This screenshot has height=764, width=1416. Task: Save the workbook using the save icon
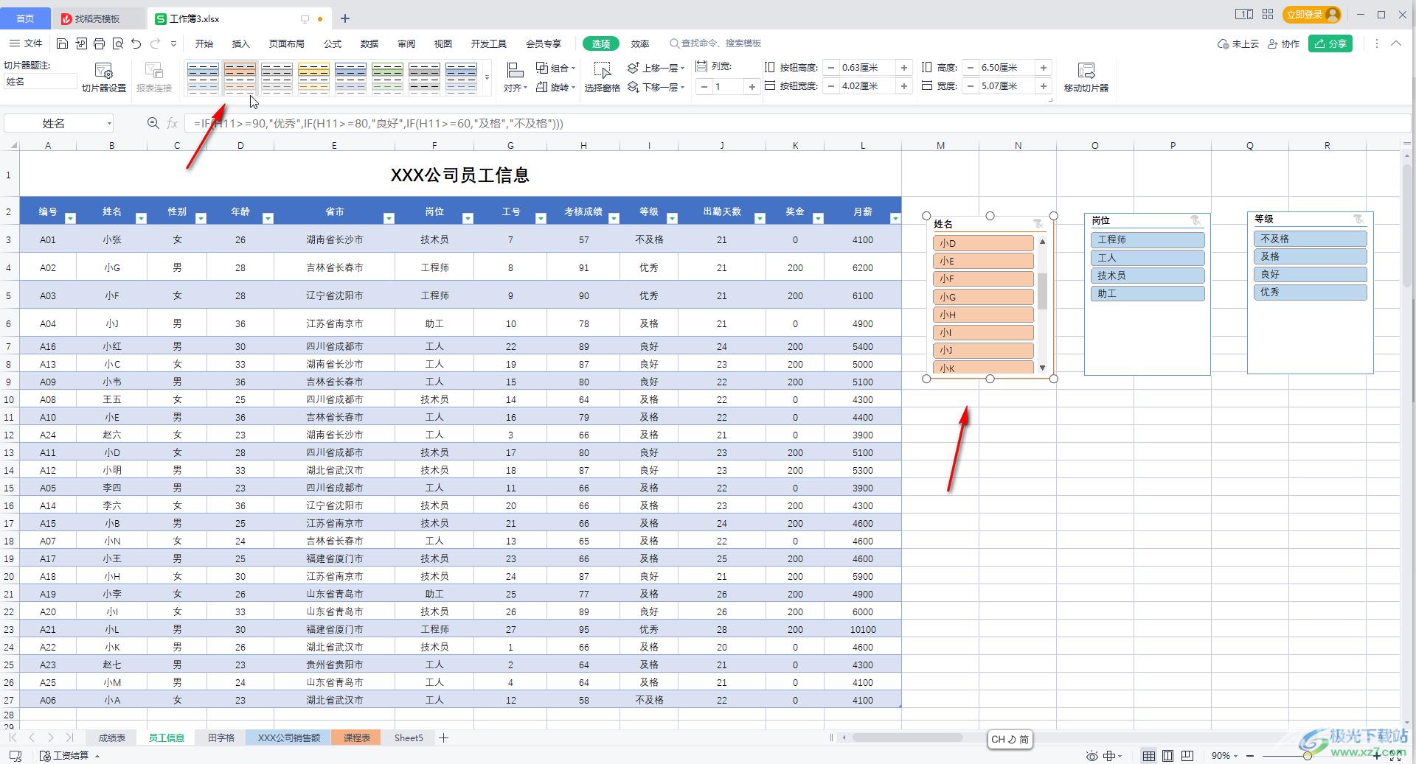pyautogui.click(x=62, y=43)
